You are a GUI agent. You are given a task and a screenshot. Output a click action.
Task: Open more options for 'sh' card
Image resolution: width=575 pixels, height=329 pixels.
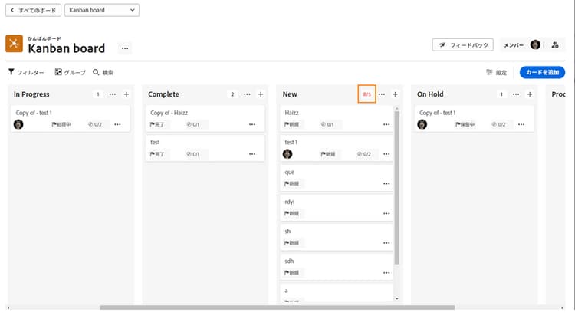(386, 243)
